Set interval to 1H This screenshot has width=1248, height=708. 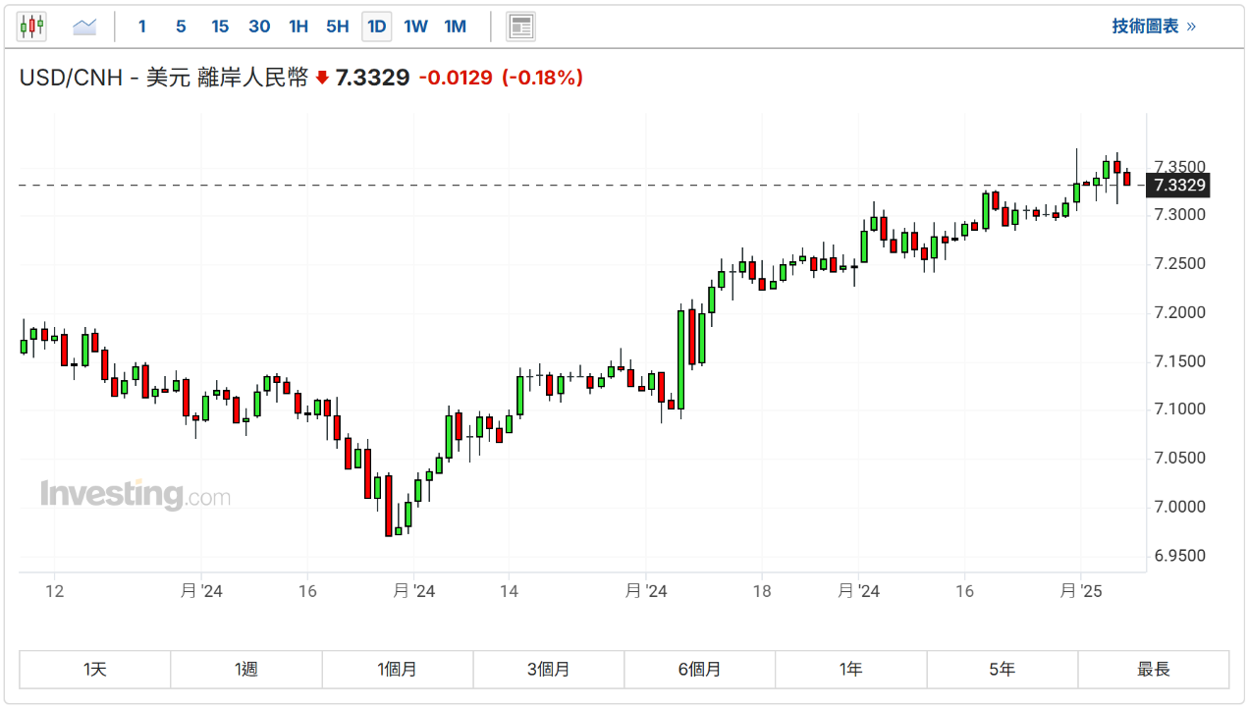tap(298, 27)
